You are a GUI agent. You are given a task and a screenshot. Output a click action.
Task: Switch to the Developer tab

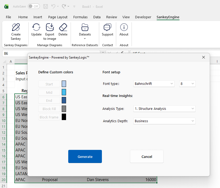(143, 17)
